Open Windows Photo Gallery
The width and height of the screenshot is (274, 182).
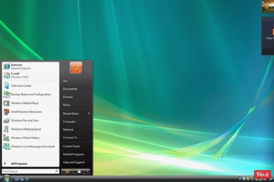[26, 138]
